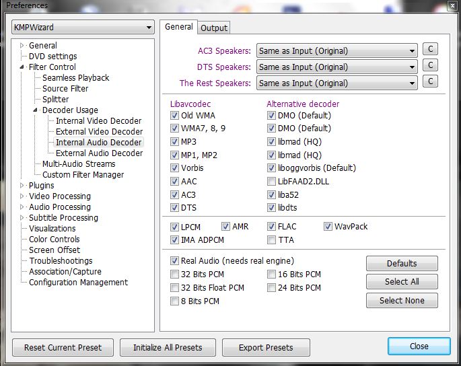This screenshot has height=366, width=461.
Task: Uncheck the Old WMA checkbox
Action: (174, 115)
